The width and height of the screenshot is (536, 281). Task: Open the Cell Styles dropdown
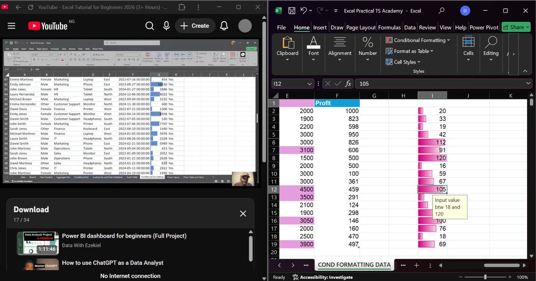pyautogui.click(x=402, y=62)
